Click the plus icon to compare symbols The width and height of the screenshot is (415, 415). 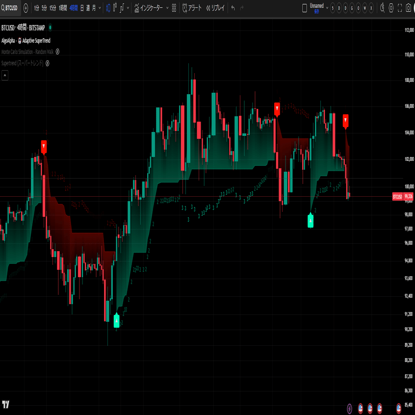(x=26, y=8)
